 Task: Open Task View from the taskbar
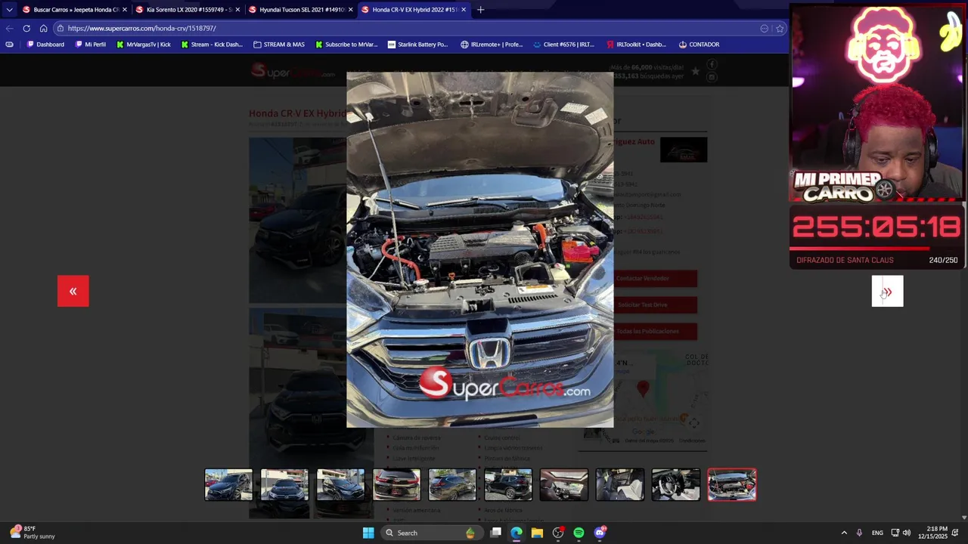tap(495, 533)
